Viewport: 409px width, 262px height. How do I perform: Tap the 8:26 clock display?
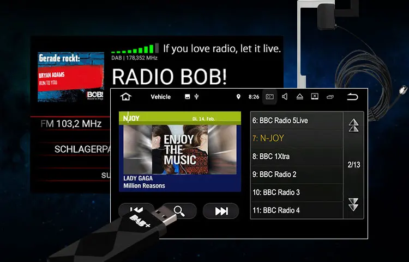(x=254, y=97)
